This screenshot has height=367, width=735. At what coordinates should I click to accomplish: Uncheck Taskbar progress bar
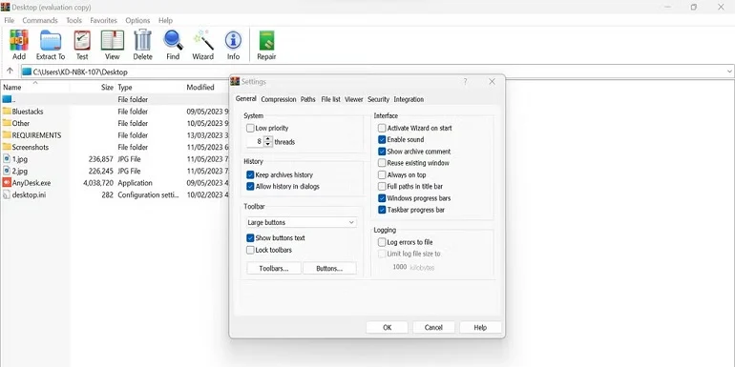pos(382,210)
